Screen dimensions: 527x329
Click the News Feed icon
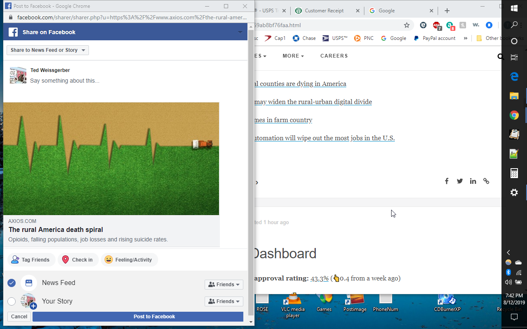click(29, 283)
